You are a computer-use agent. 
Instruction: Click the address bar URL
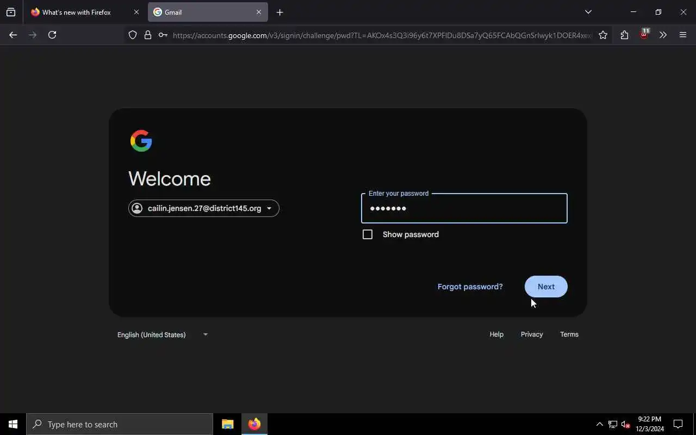tap(382, 35)
